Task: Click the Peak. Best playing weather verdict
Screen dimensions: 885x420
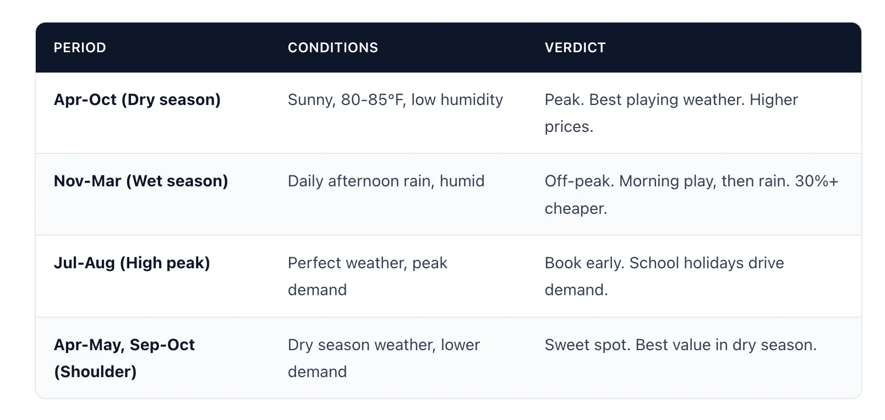Action: point(671,113)
